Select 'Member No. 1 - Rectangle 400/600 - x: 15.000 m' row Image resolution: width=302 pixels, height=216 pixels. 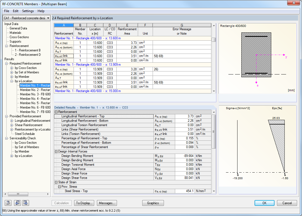pyautogui.click(x=133, y=91)
